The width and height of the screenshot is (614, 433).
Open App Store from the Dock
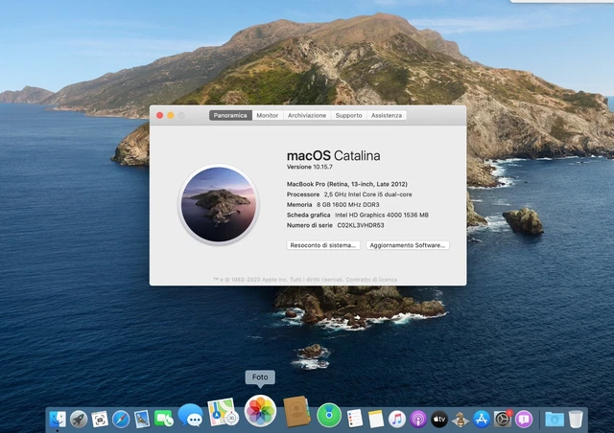(482, 420)
